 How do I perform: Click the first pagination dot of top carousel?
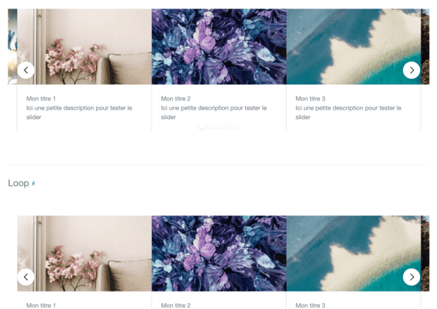202,126
